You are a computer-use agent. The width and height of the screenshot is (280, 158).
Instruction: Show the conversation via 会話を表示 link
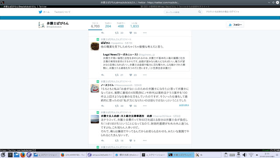[x=184, y=105]
